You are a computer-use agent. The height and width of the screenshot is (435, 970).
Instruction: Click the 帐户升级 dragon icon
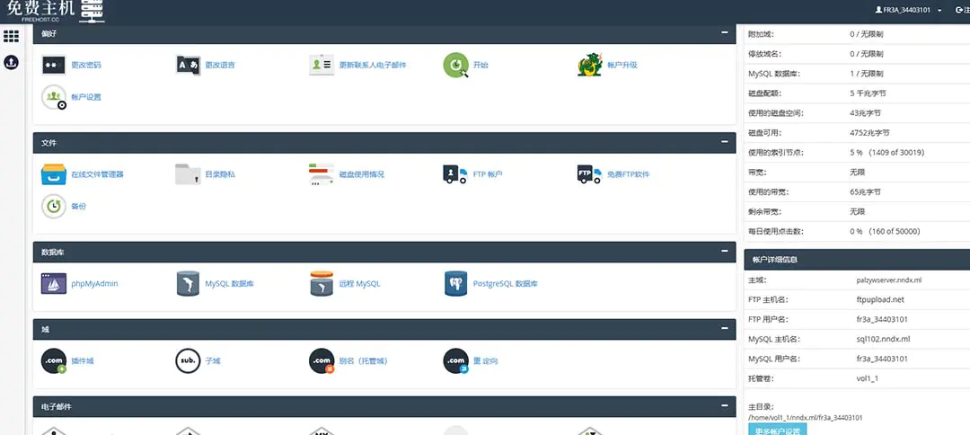tap(590, 66)
